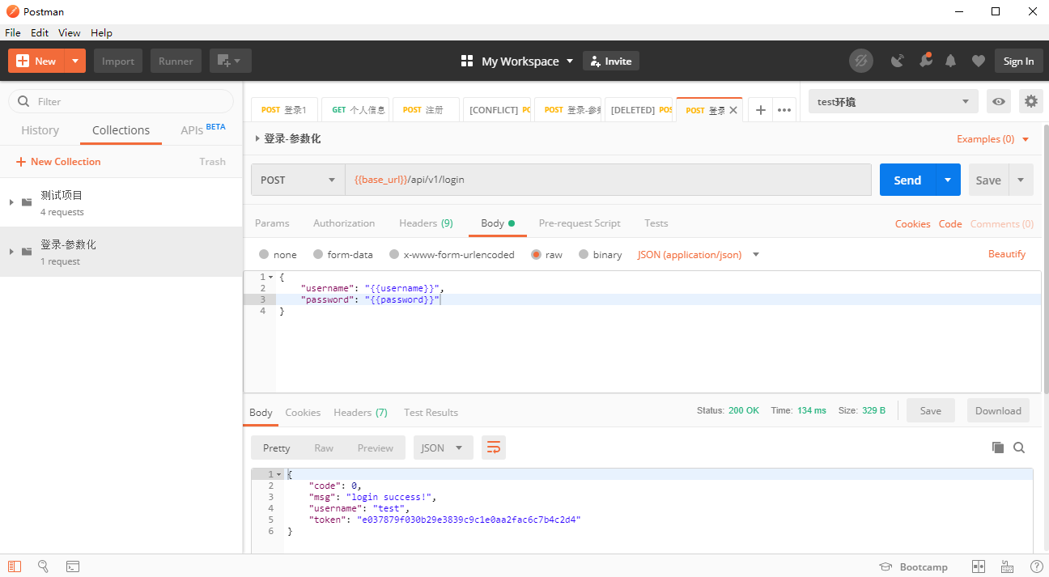This screenshot has height=577, width=1049.
Task: Toggle the sidebar with the bottom-left icon
Action: 13,566
